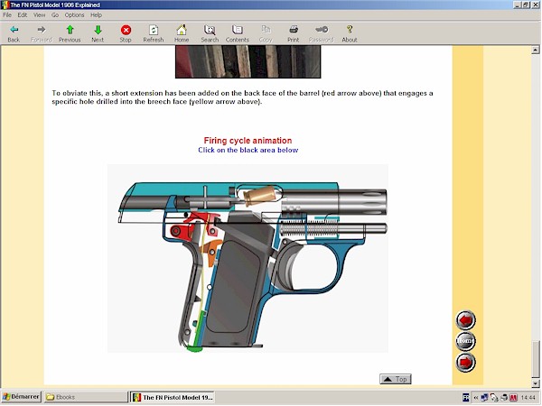The width and height of the screenshot is (542, 406).
Task: Click the vertical scrollbar thumb
Action: tap(536, 359)
